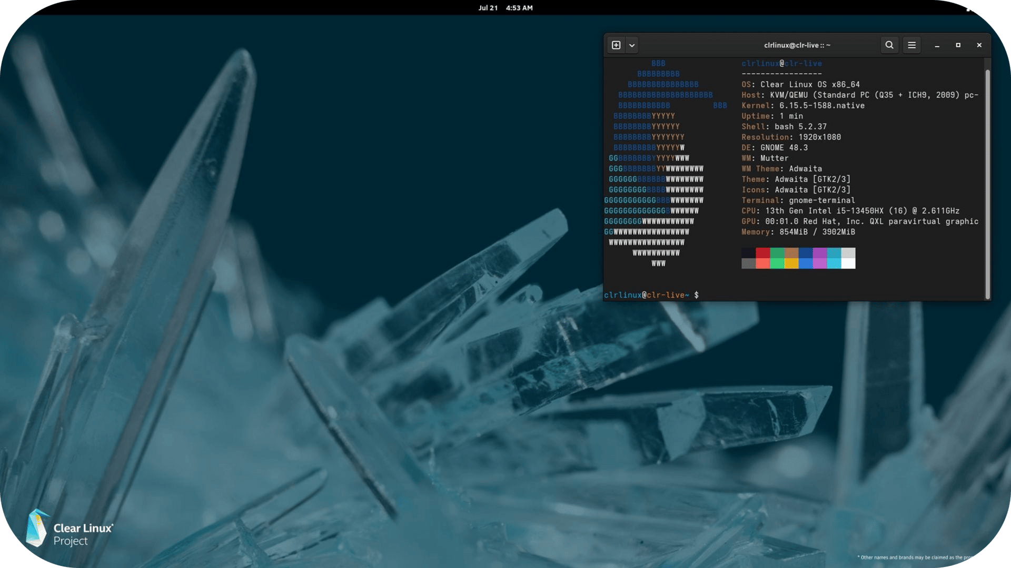Click the terminal title clrlinux@clr-live
This screenshot has width=1011, height=568.
[x=797, y=45]
